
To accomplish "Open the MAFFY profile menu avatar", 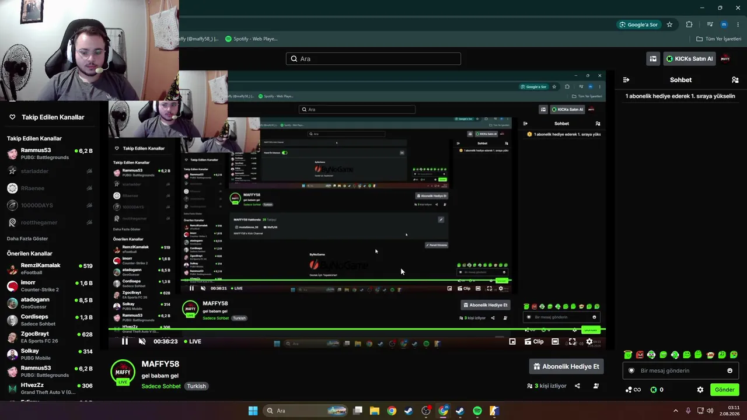I will point(725,58).
